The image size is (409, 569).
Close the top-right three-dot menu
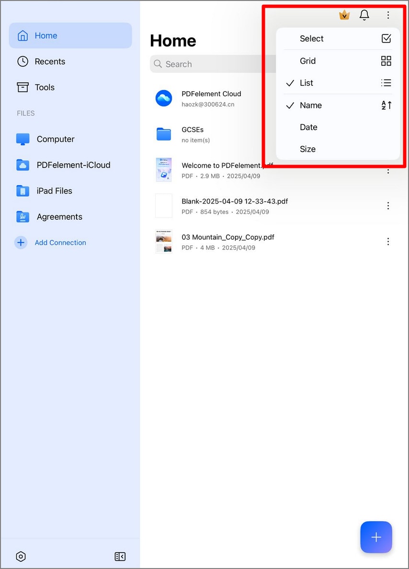coord(388,15)
